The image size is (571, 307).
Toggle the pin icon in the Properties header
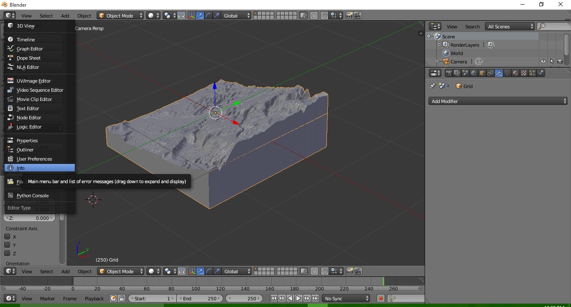pos(432,86)
